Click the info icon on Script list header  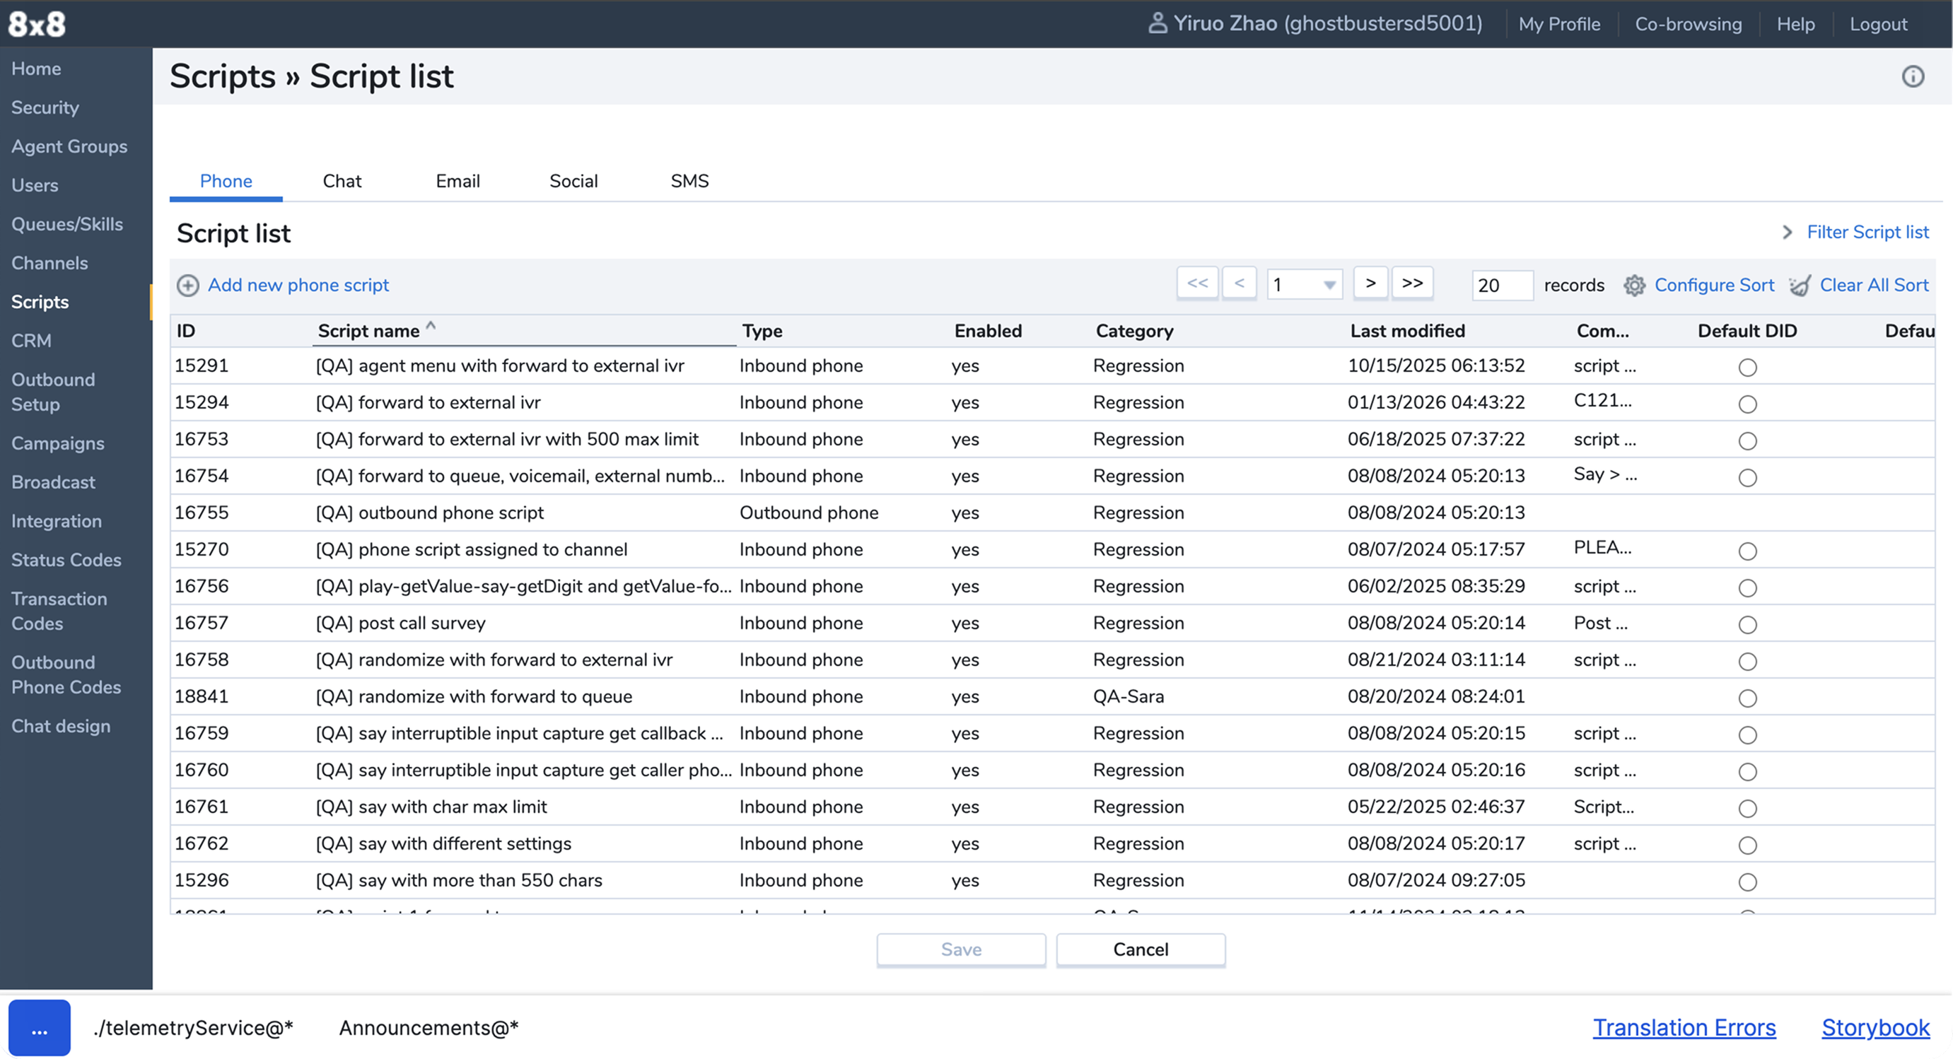click(x=1912, y=76)
